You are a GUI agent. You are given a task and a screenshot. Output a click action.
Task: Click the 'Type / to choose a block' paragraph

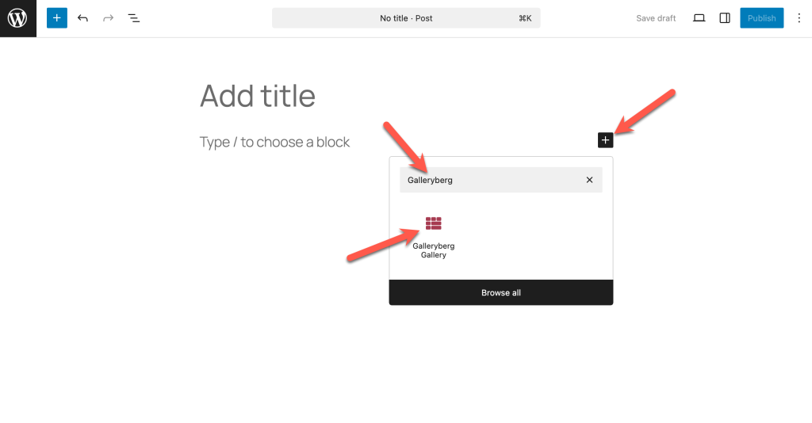point(274,143)
